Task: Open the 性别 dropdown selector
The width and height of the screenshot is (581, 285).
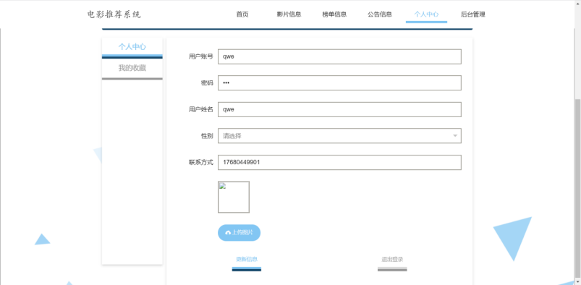Action: click(339, 136)
